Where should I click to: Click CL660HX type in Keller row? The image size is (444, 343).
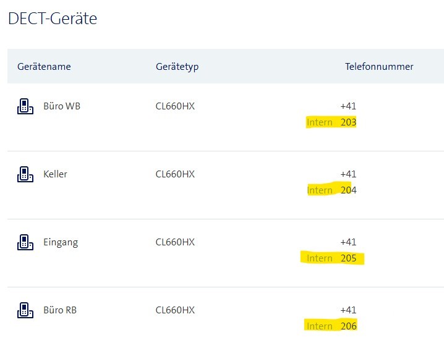click(175, 174)
